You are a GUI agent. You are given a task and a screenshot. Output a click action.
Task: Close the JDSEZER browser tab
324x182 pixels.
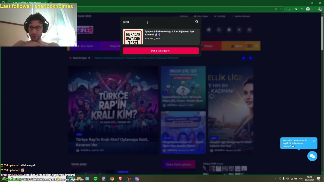coord(45,3)
